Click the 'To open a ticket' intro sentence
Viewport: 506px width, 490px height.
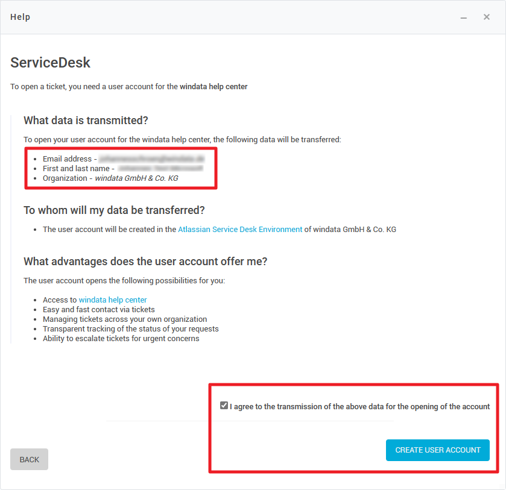(129, 87)
